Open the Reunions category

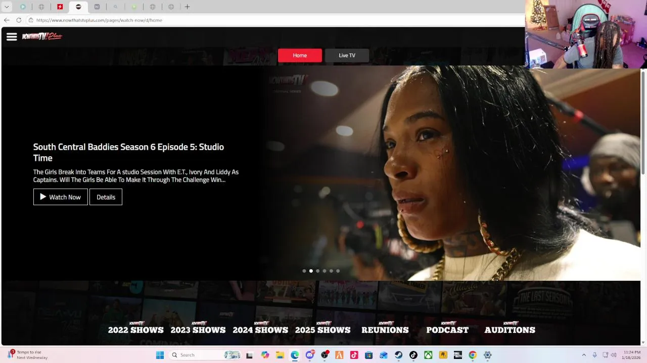(x=385, y=328)
